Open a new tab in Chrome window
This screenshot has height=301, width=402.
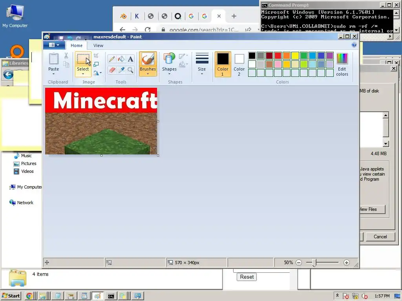(234, 16)
